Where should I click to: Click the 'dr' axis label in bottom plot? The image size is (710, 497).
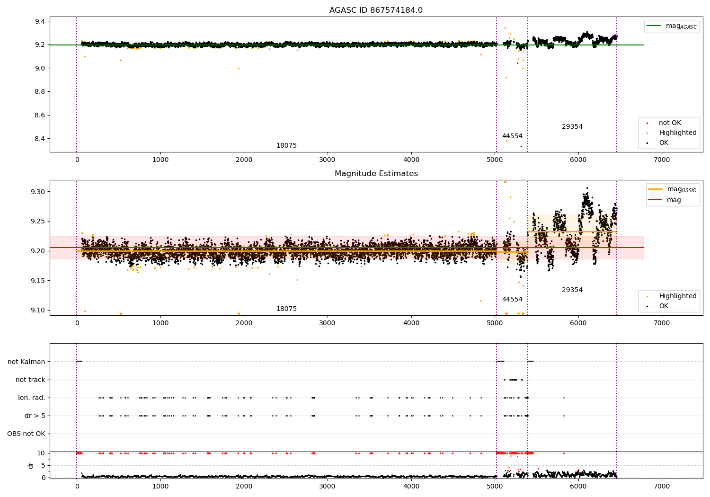pyautogui.click(x=31, y=465)
